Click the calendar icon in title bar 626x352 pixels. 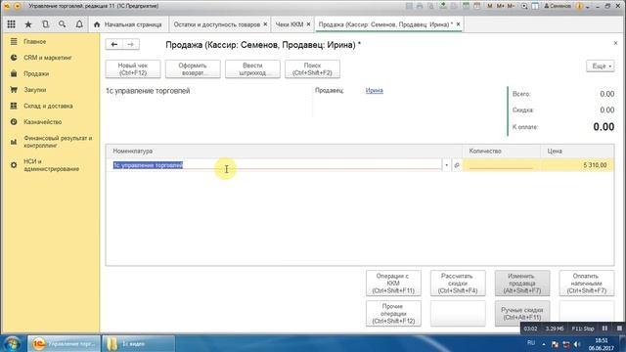pyautogui.click(x=476, y=6)
